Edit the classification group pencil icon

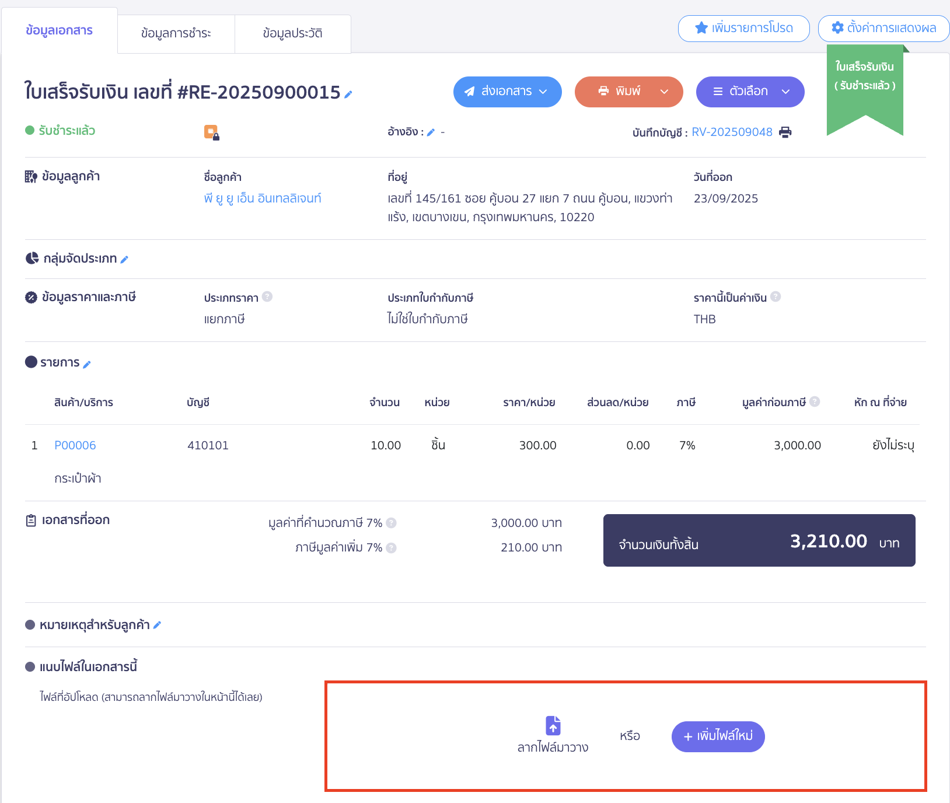pos(124,260)
